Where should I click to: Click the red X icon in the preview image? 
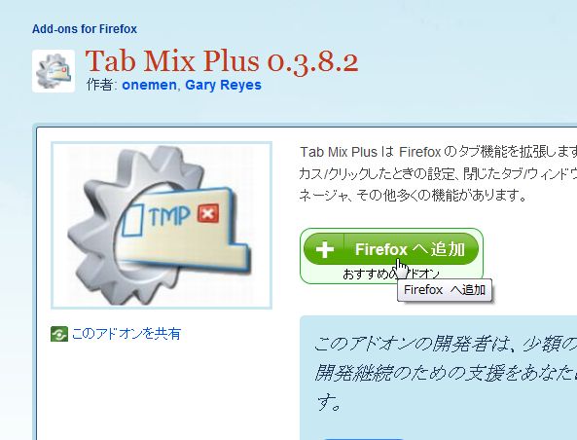(x=208, y=213)
